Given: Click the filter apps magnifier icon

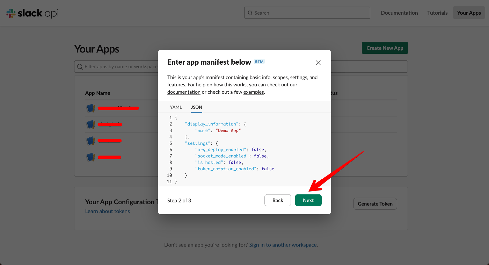Looking at the screenshot, I should point(80,66).
